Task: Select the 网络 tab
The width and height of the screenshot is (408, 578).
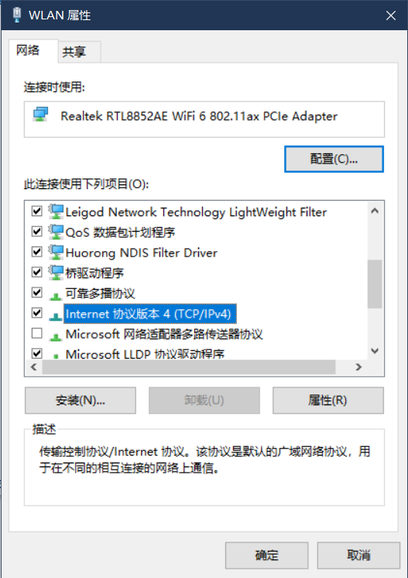Action: (28, 50)
